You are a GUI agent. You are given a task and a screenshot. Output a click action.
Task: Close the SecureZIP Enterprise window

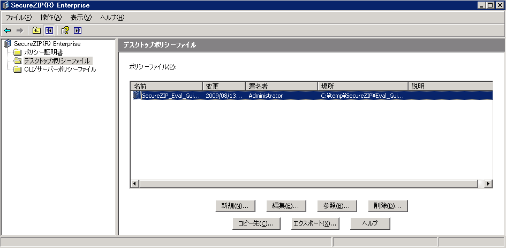500,5
